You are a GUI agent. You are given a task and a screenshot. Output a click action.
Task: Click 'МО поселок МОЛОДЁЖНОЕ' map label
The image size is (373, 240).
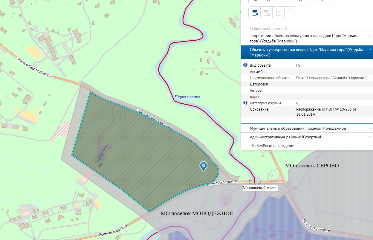(196, 213)
